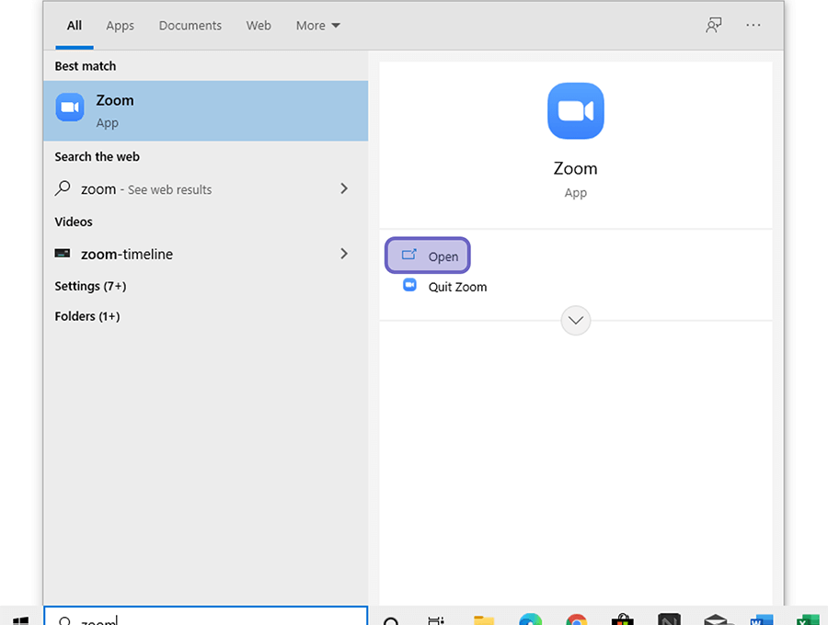Viewport: 828px width, 625px height.
Task: Switch to the All search tab
Action: click(75, 26)
